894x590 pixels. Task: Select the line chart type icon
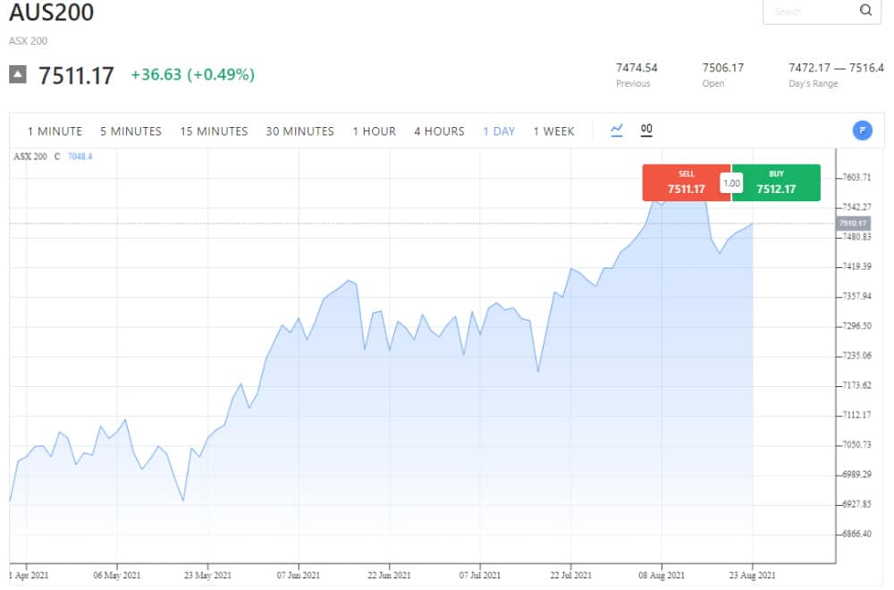pos(616,131)
